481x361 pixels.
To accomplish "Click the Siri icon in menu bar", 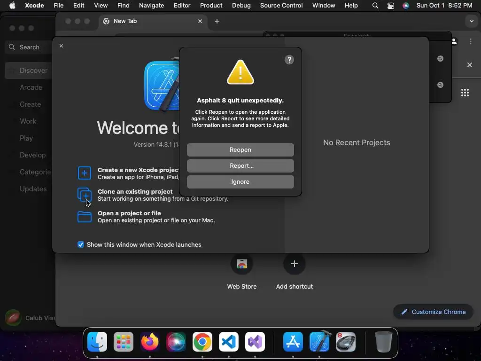I will 405,5.
